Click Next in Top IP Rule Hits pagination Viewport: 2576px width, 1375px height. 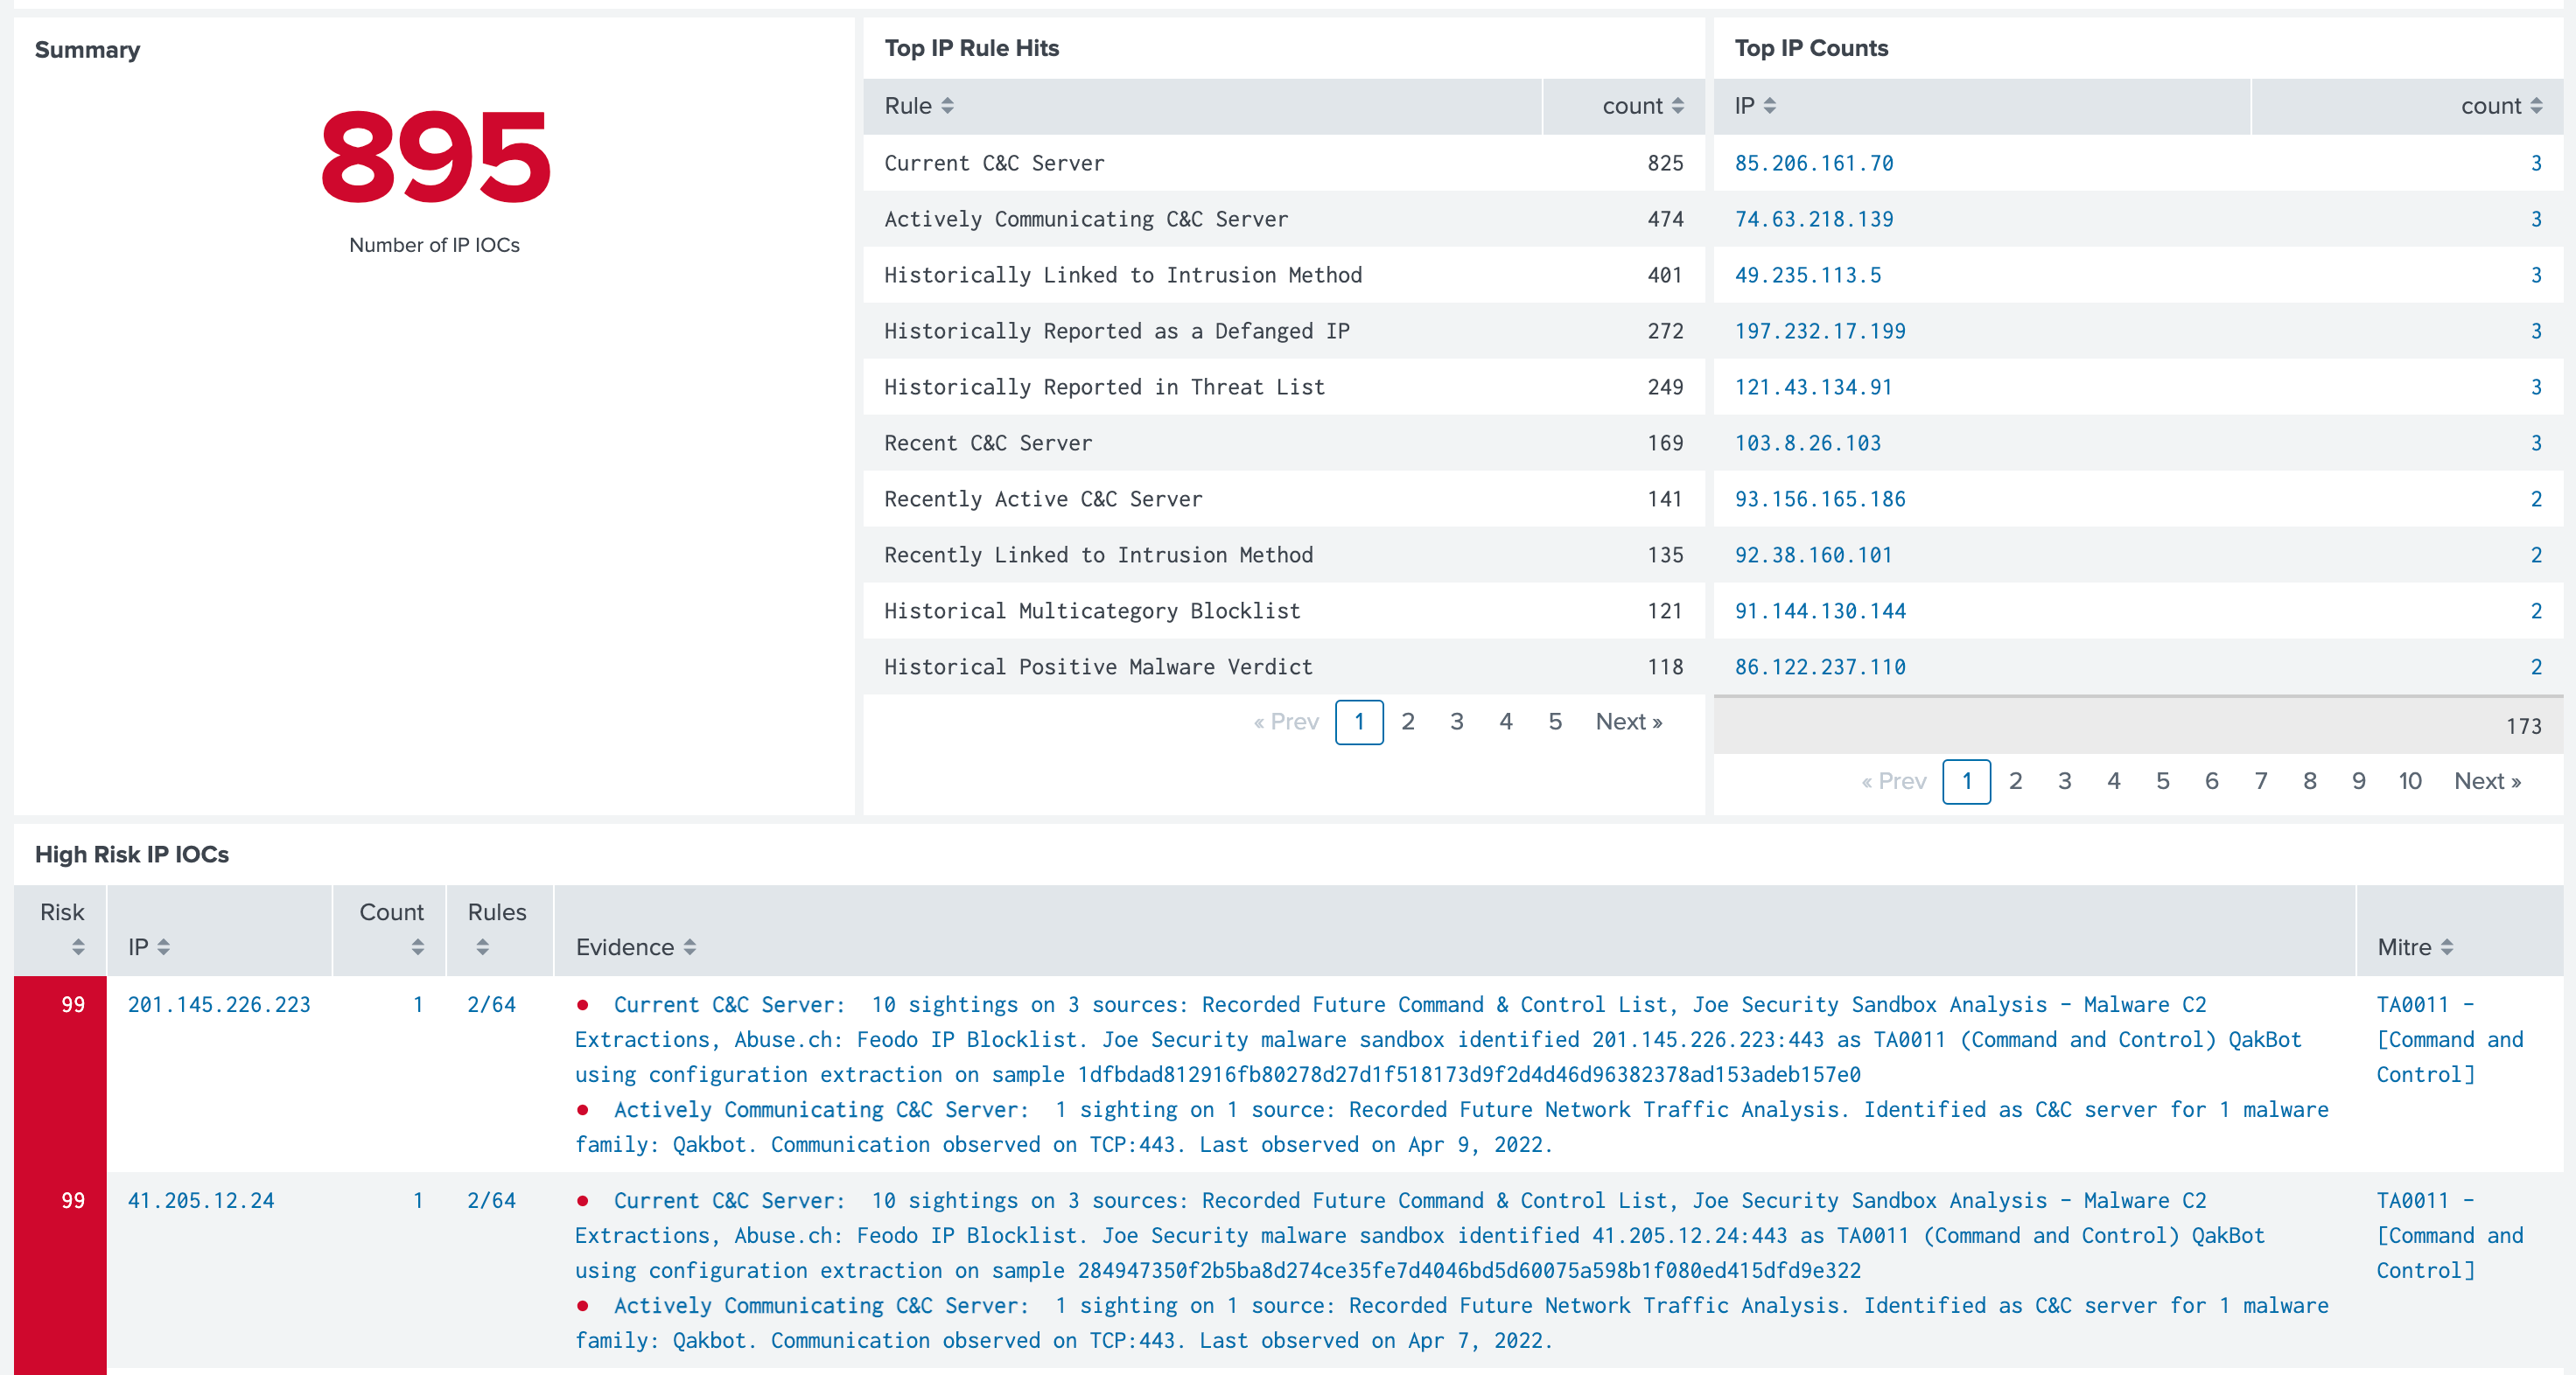coord(1628,722)
